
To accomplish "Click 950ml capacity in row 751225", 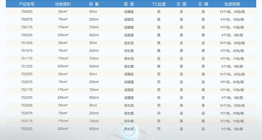I will click(x=94, y=66).
